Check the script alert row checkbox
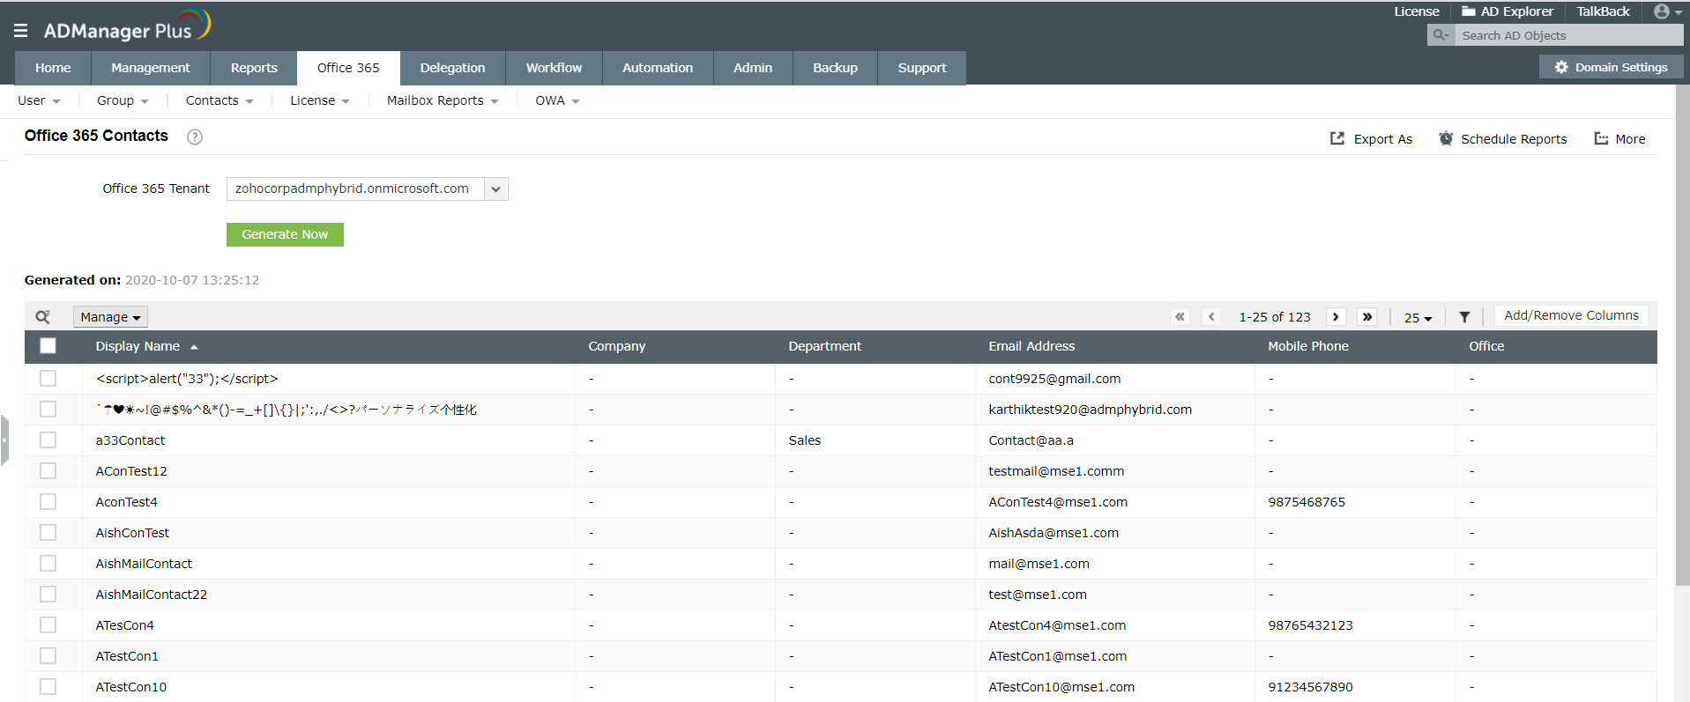 [48, 379]
